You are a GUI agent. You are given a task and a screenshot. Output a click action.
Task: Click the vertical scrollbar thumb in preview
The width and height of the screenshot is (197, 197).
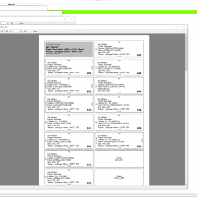(186, 54)
